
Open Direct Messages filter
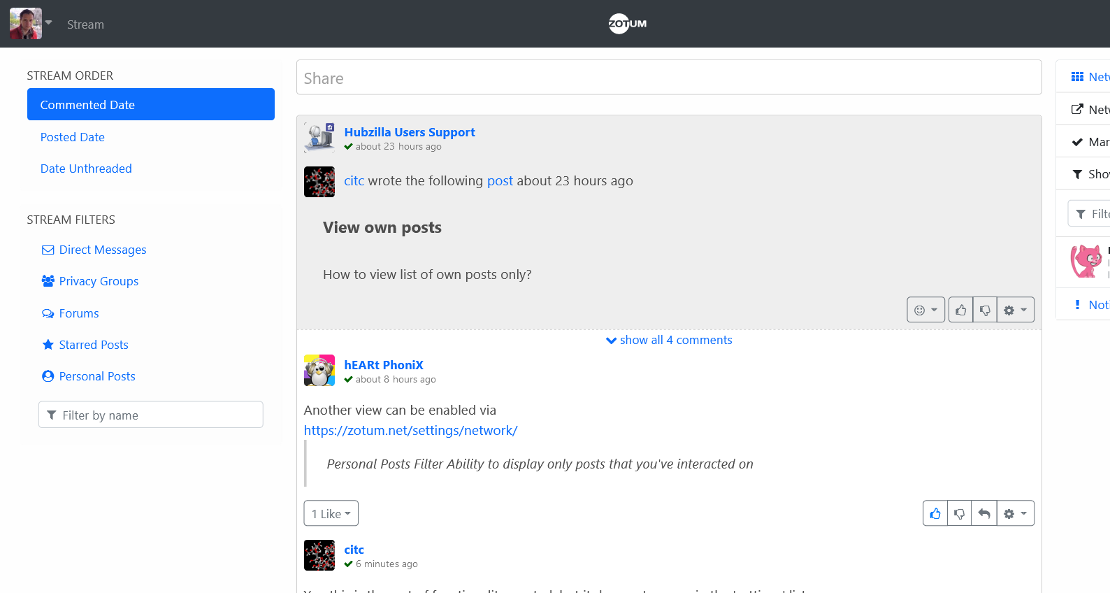click(102, 250)
